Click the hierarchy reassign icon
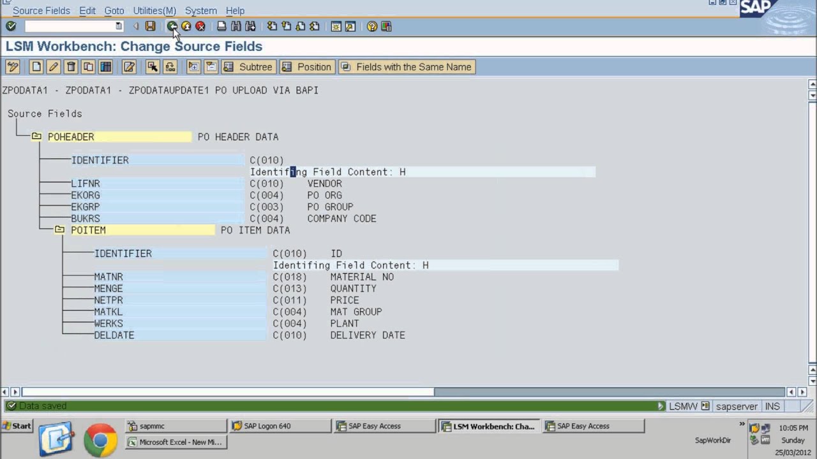The width and height of the screenshot is (817, 459). click(170, 67)
